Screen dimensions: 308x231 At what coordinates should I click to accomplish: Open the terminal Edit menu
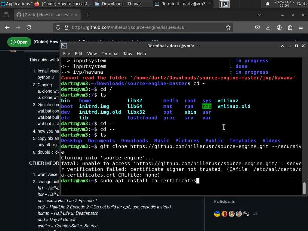point(79,54)
